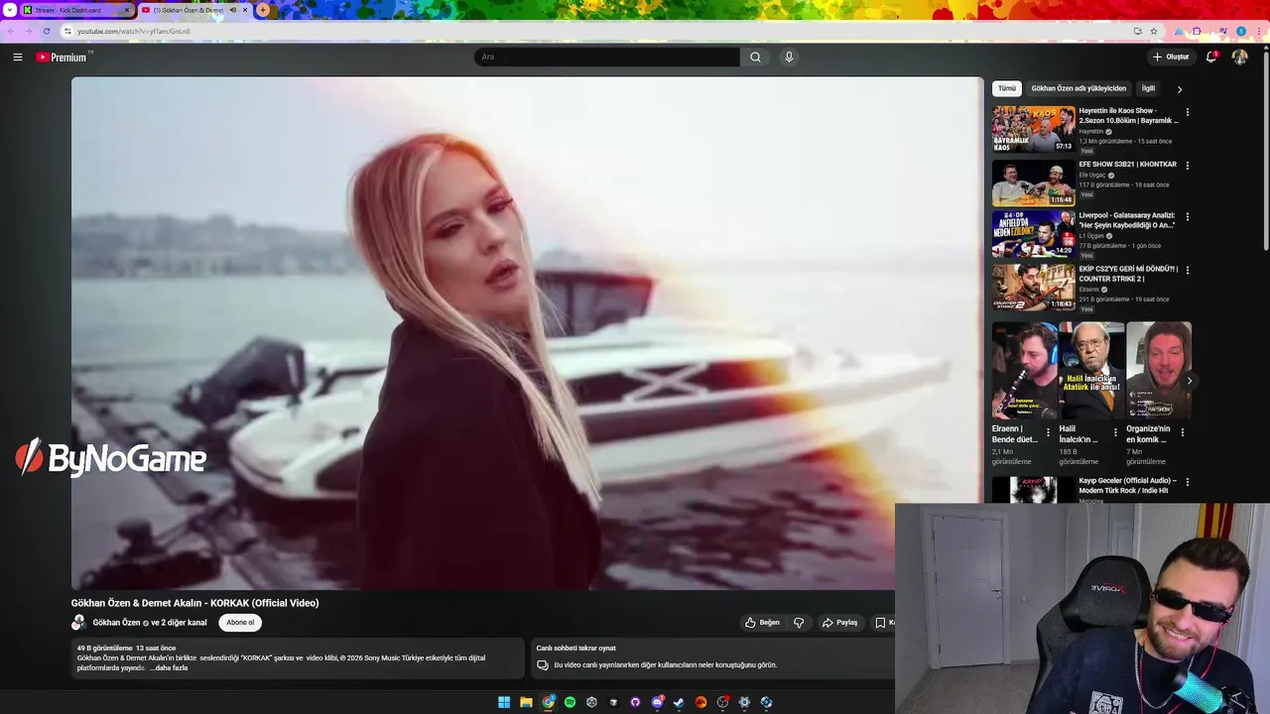Click the Oluştur create button
The width and height of the screenshot is (1270, 714).
coord(1171,58)
